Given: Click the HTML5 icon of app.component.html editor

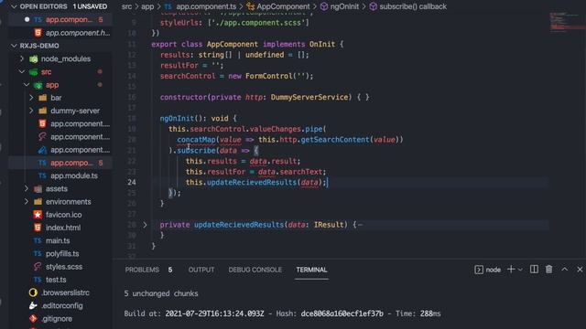Looking at the screenshot, I should pyautogui.click(x=38, y=33).
